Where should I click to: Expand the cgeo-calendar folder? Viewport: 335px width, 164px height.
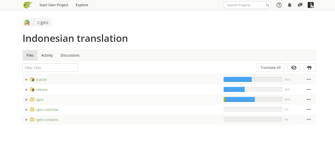click(27, 110)
